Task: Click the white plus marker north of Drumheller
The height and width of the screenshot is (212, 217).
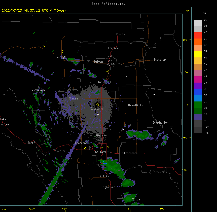Action: pyautogui.click(x=154, y=94)
